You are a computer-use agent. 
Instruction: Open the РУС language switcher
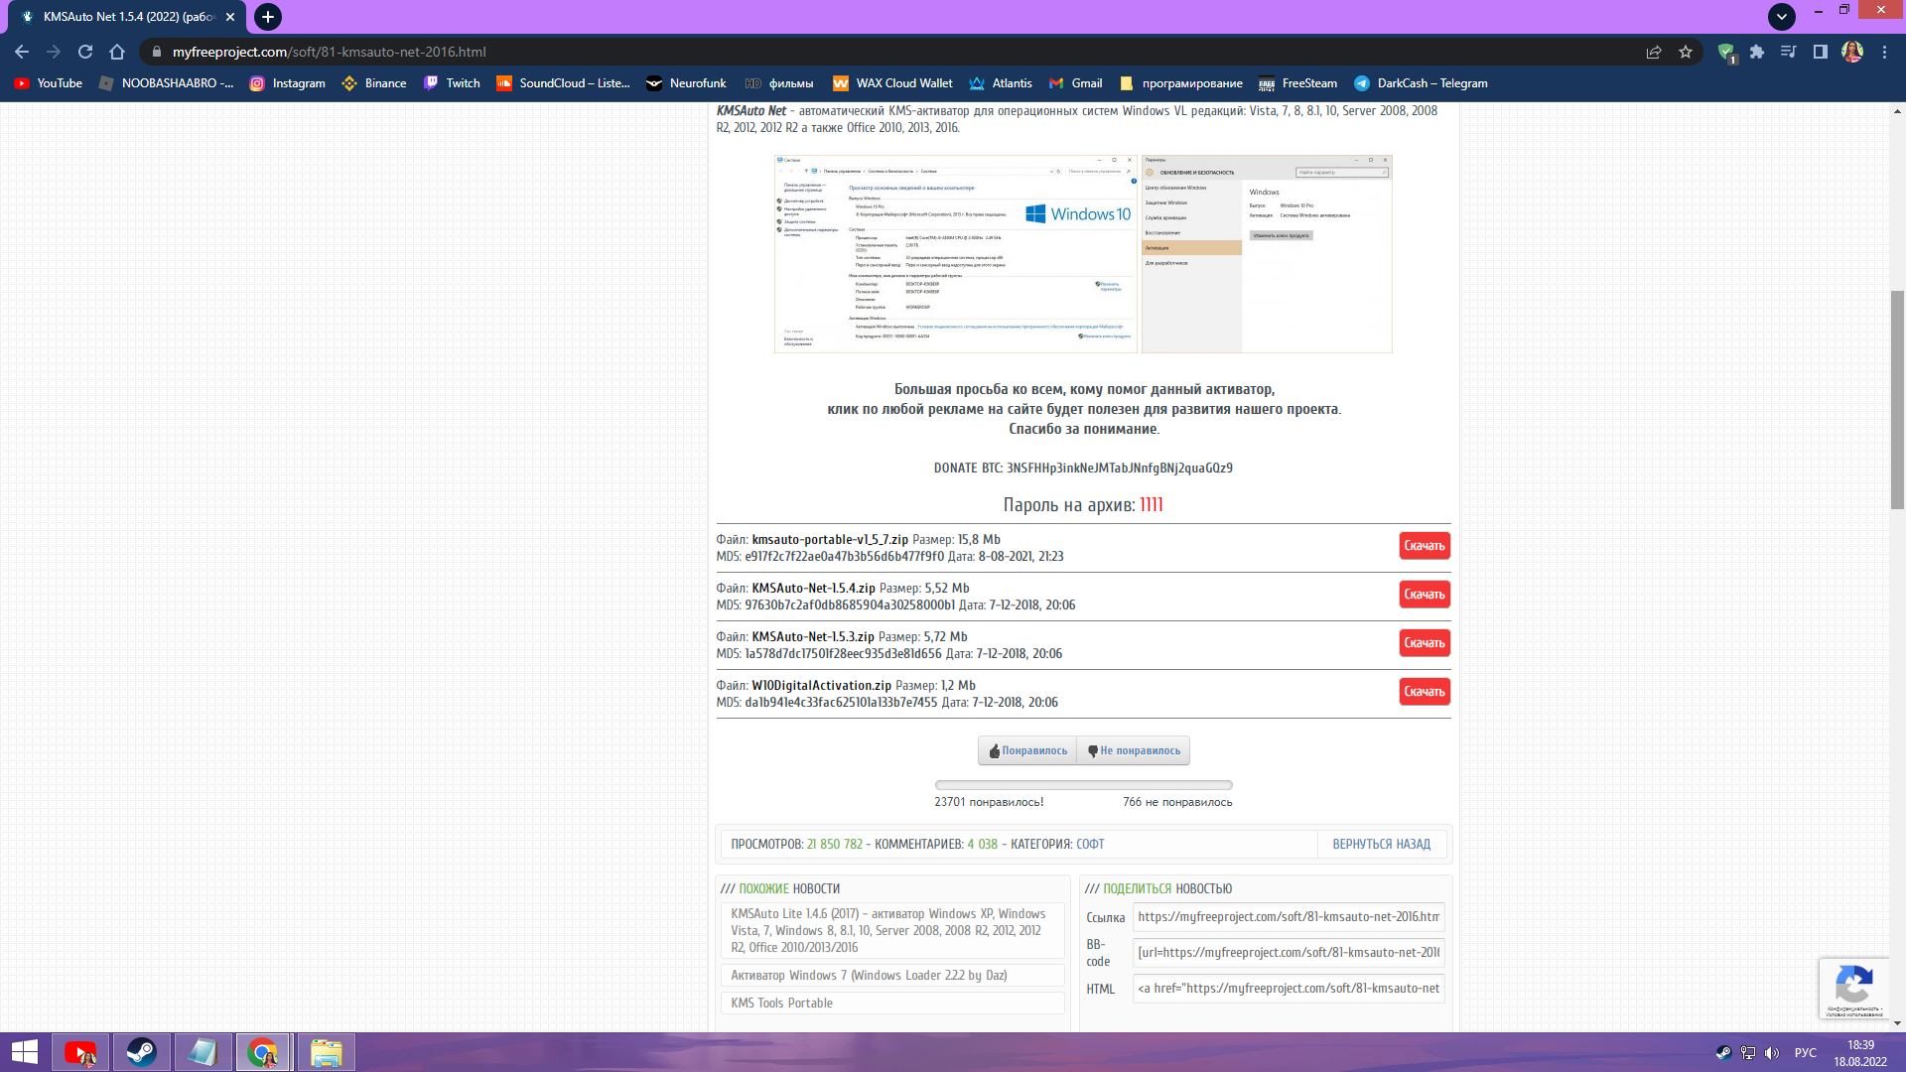coord(1805,1052)
